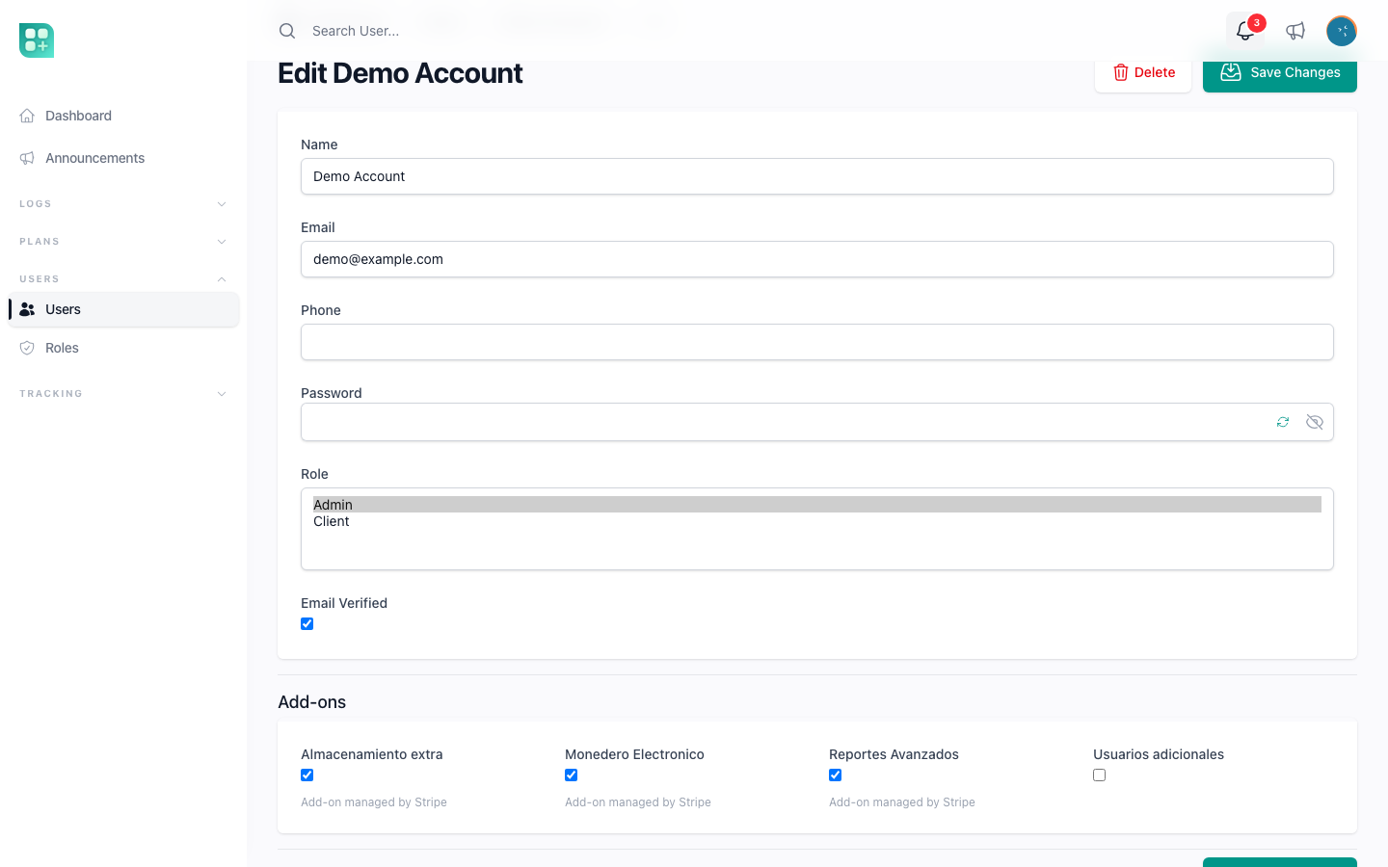Click the Announcements sidebar megaphone icon
The image size is (1388, 867).
click(27, 158)
